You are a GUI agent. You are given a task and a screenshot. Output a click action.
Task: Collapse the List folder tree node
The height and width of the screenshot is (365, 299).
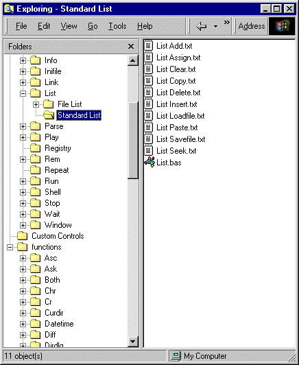pos(23,93)
